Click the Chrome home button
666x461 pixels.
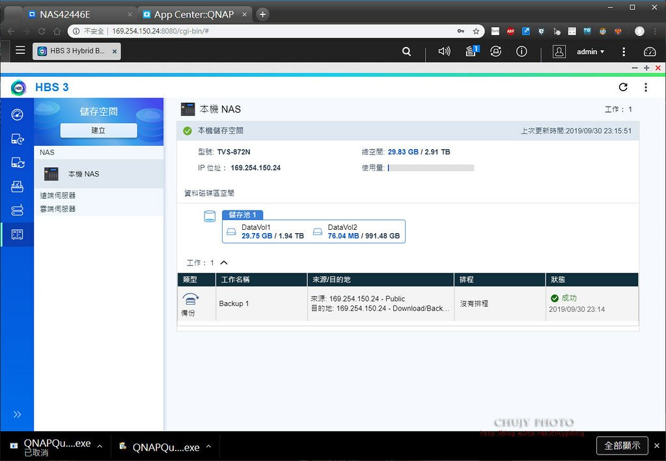(x=57, y=31)
